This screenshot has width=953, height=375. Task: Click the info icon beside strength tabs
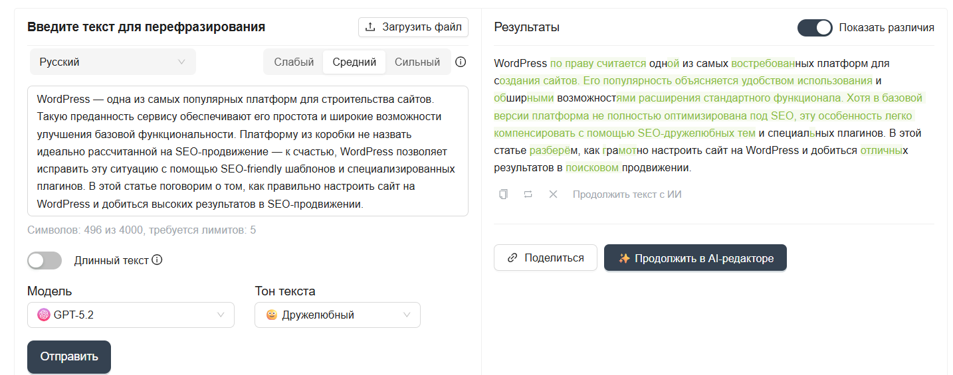click(x=461, y=62)
